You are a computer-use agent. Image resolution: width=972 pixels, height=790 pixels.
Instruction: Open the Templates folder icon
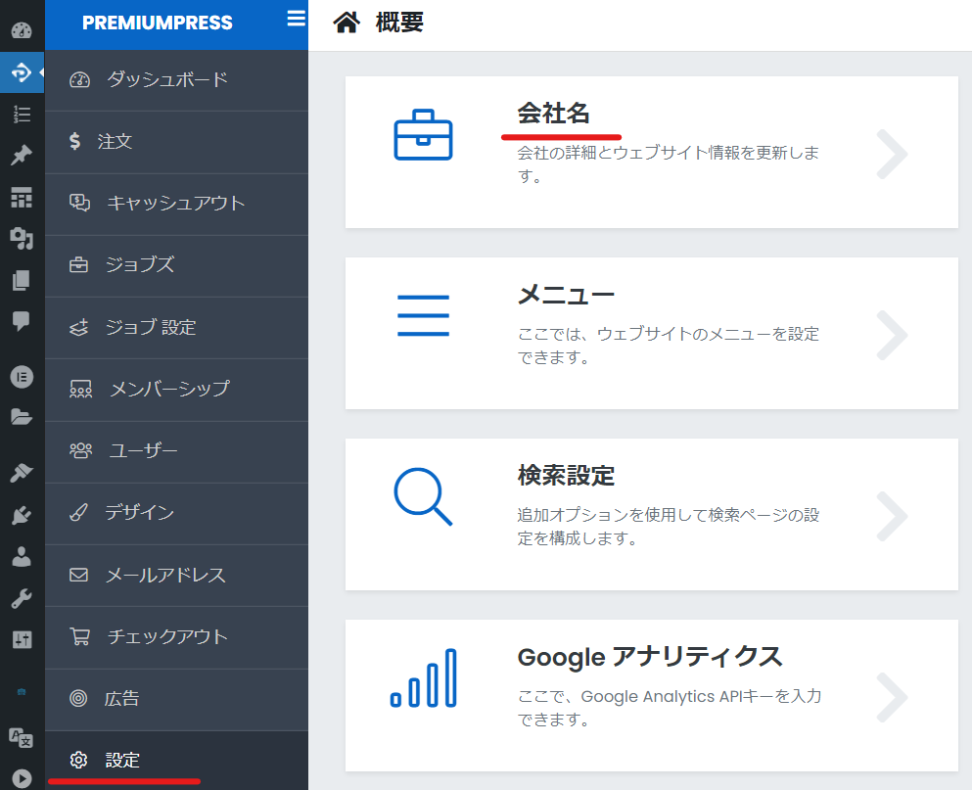coord(22,417)
